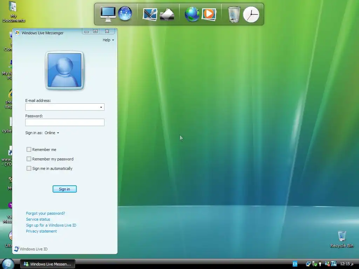This screenshot has width=359, height=269.
Task: Click the power plug tray icon
Action: (320, 264)
